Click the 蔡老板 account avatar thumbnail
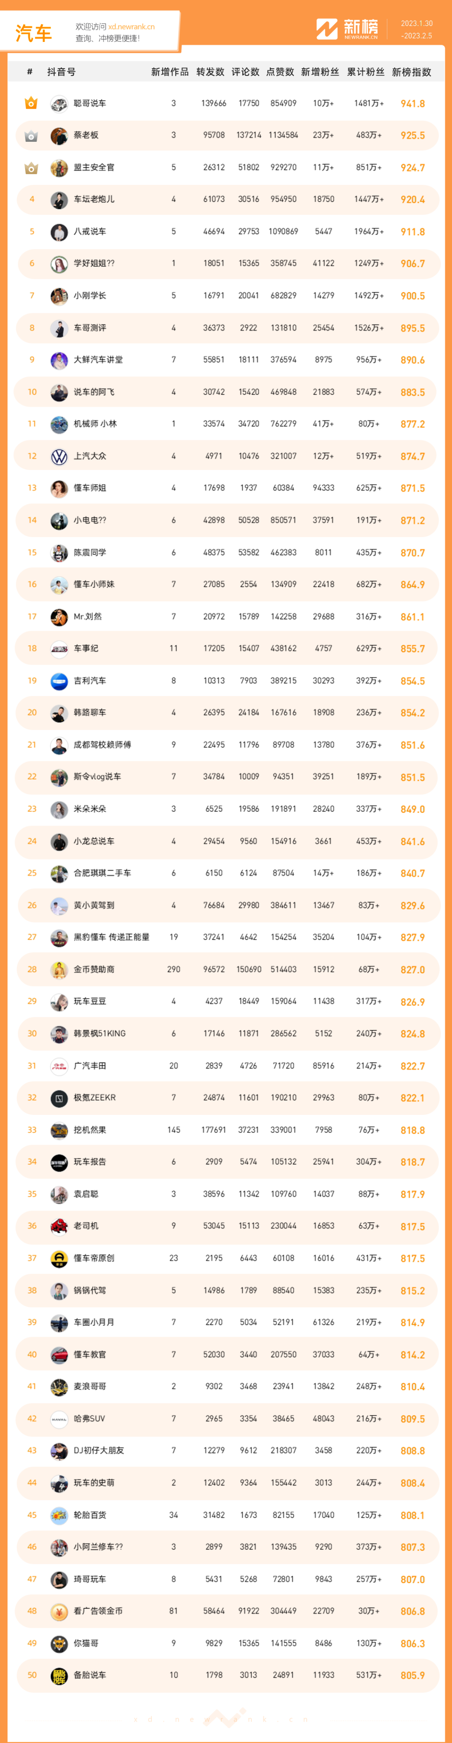The image size is (452, 1743). tap(59, 136)
